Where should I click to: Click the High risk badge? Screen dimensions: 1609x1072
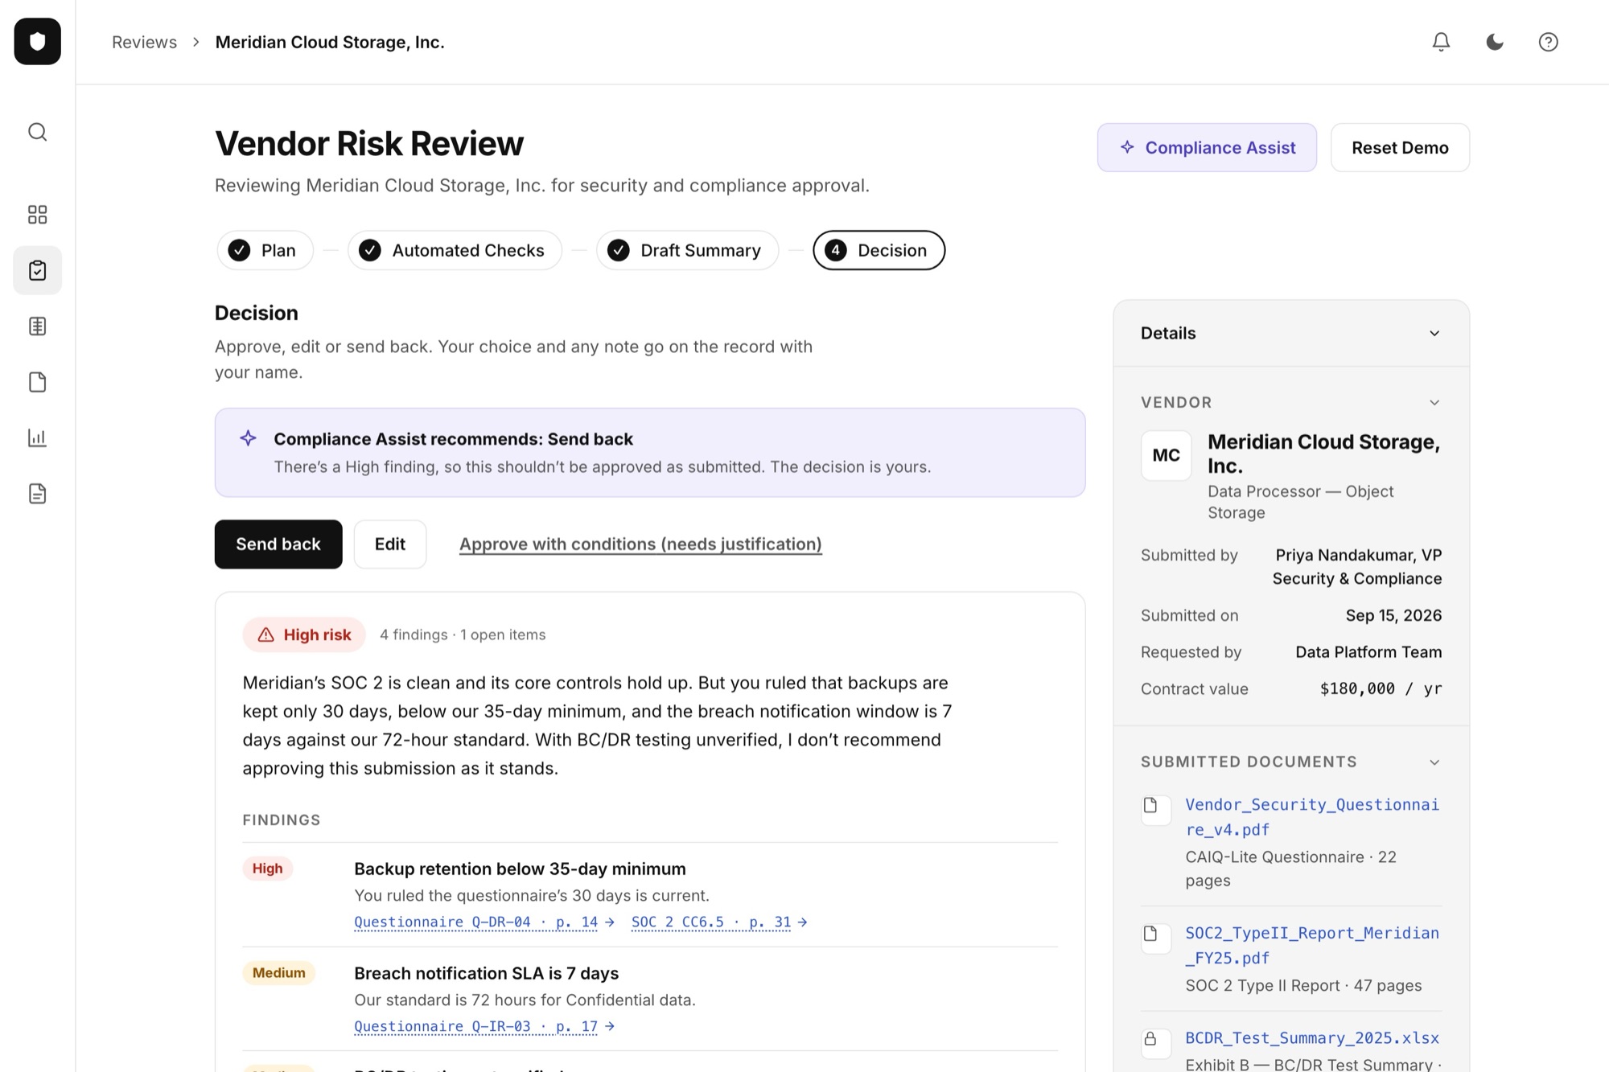pyautogui.click(x=304, y=635)
